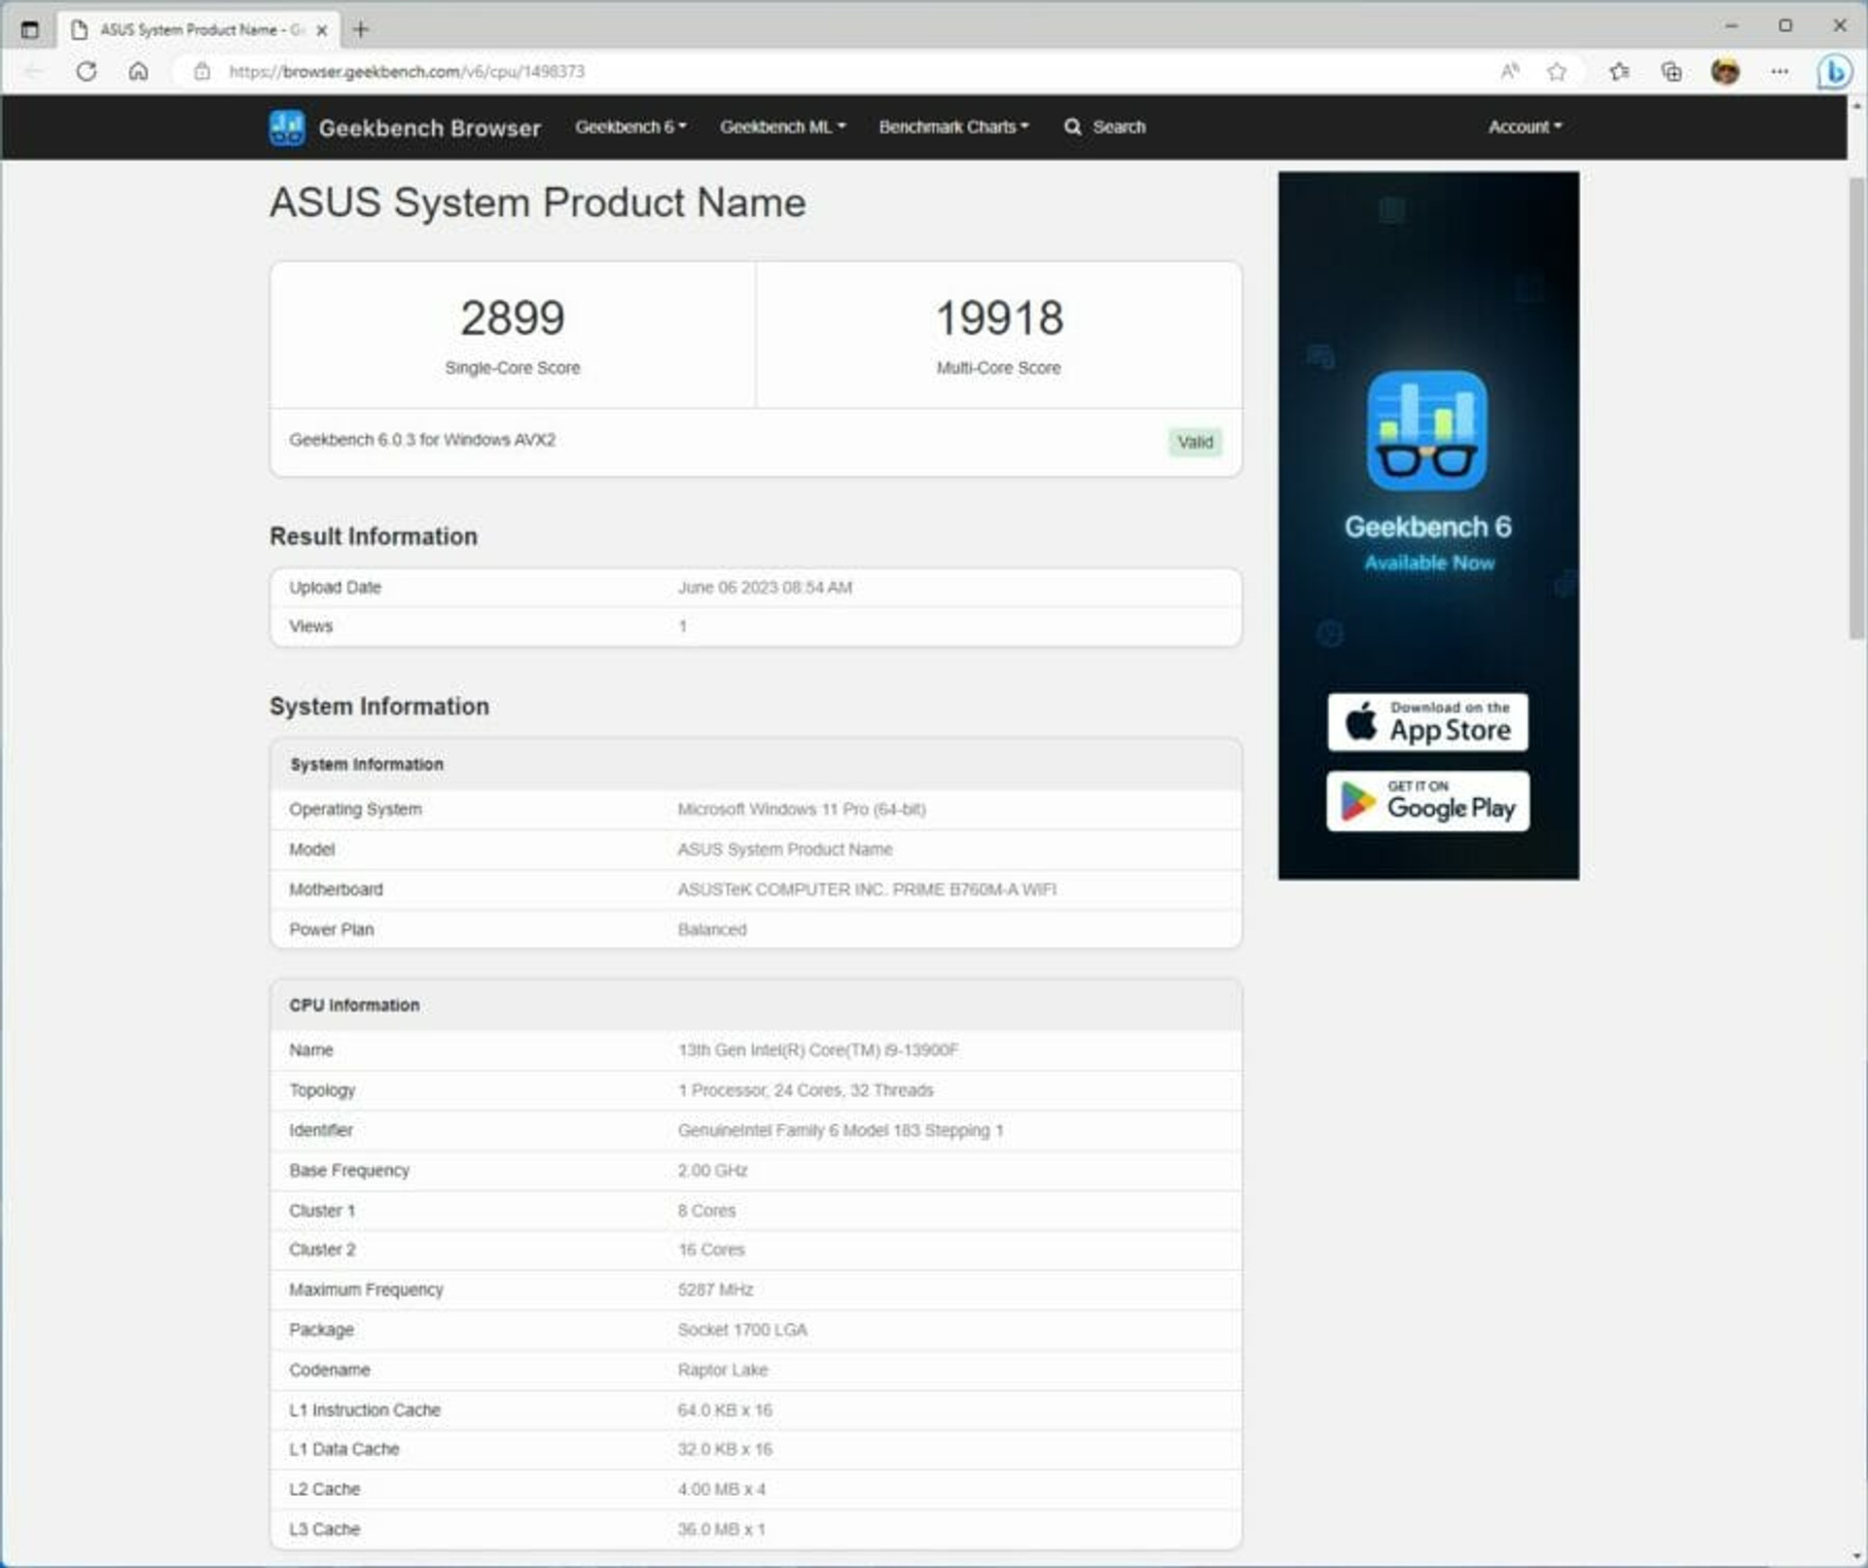Reload the page with refresh icon

(87, 71)
